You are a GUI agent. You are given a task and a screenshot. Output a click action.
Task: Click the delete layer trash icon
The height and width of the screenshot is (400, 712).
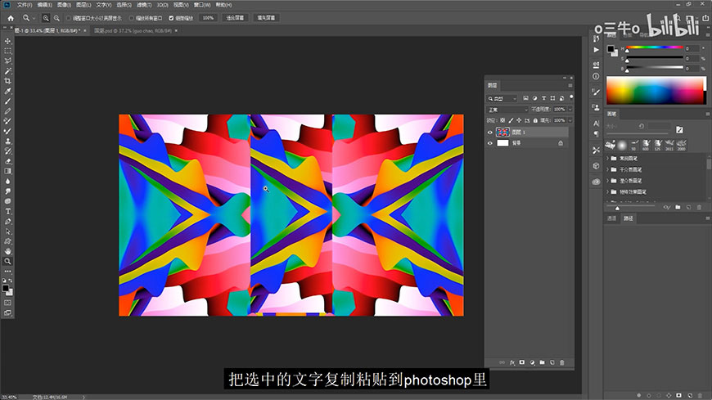(562, 362)
